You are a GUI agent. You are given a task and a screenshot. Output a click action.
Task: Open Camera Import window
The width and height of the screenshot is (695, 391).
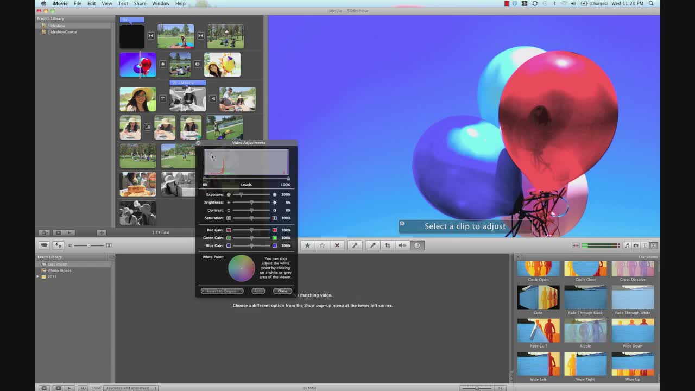pyautogui.click(x=45, y=245)
